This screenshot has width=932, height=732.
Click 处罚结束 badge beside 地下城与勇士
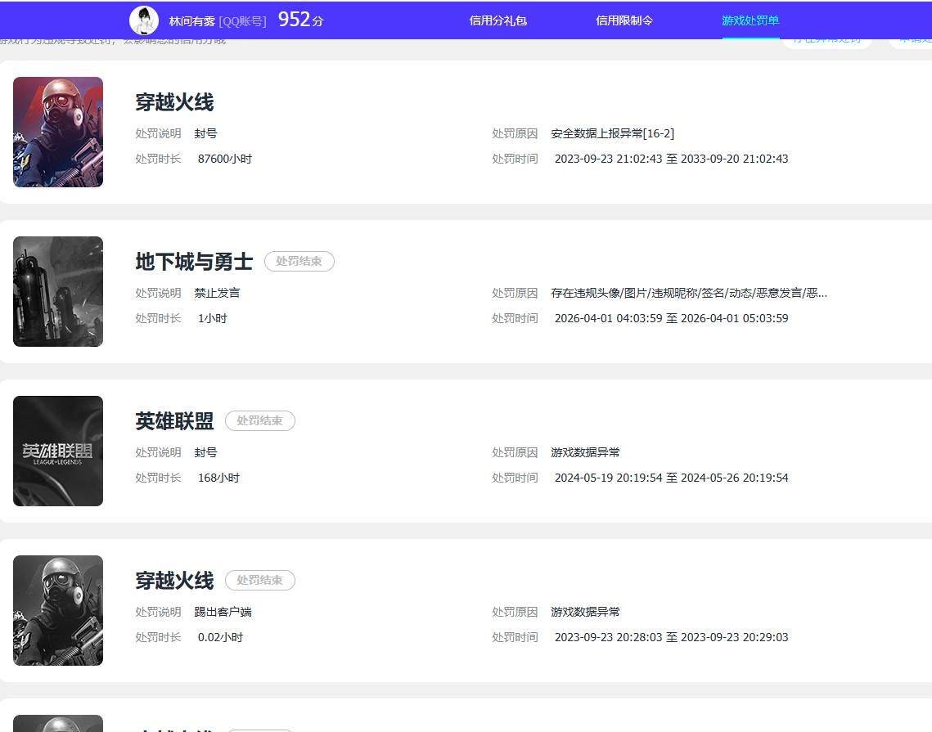pyautogui.click(x=299, y=262)
